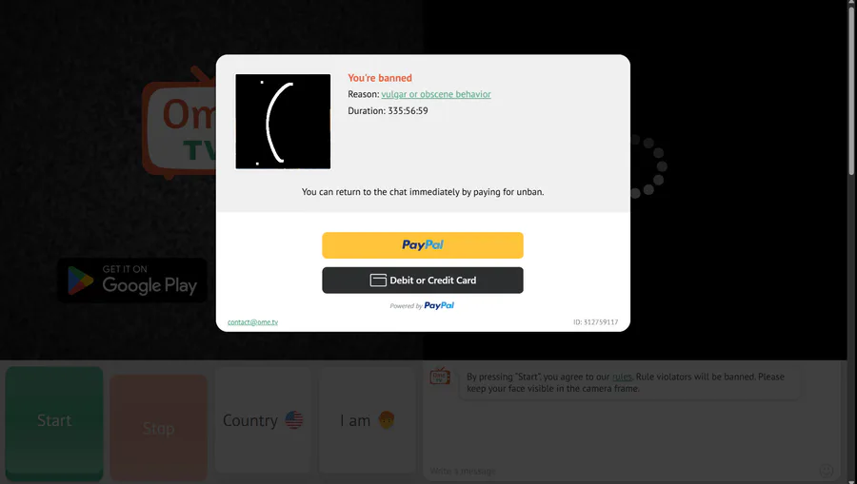
Task: Click the Ome TV logo
Action: pos(180,123)
